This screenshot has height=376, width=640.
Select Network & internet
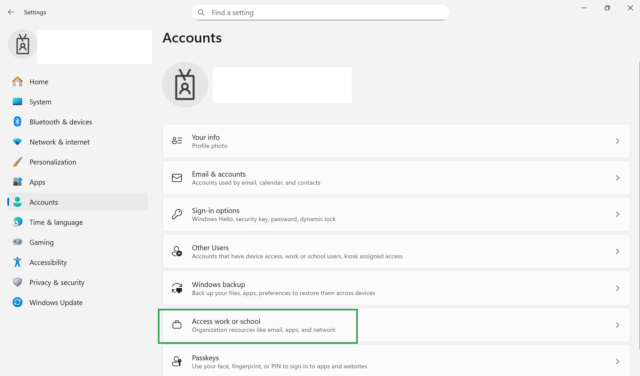pos(77,142)
